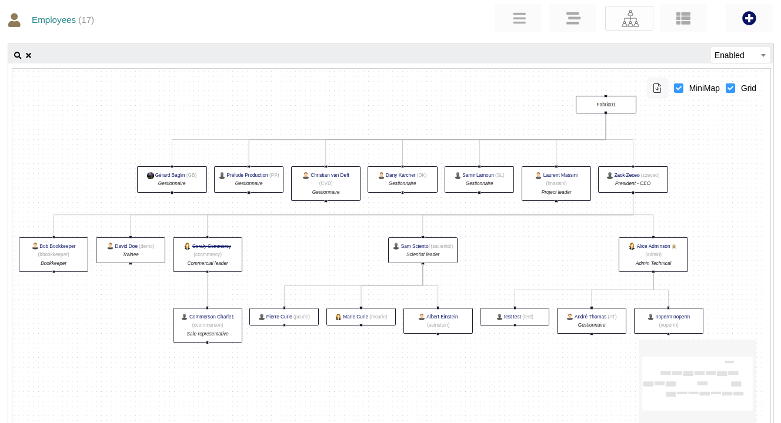Click the minimap overview panel

pos(697,381)
